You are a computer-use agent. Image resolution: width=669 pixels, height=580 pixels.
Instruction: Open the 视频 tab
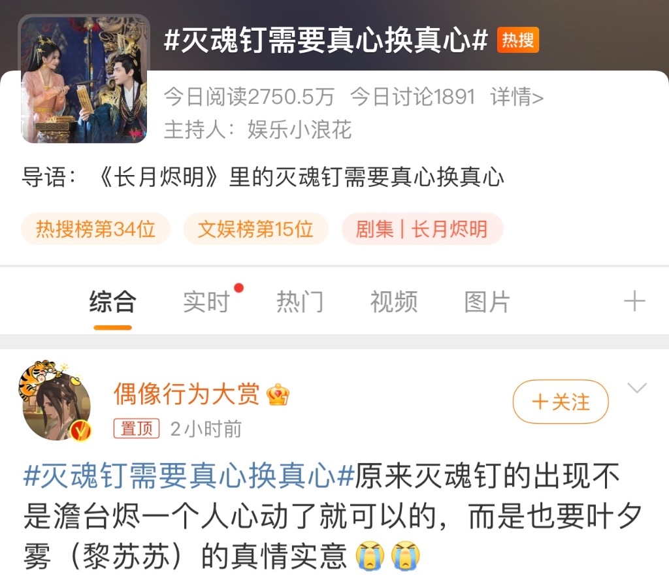click(394, 302)
